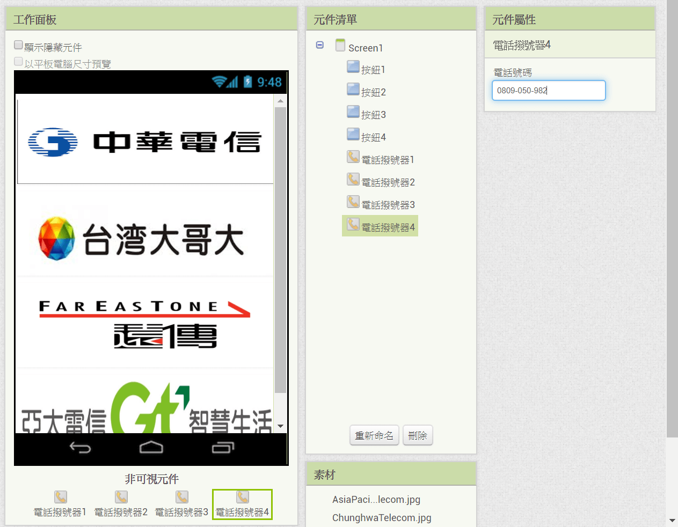The width and height of the screenshot is (678, 527).
Task: Click the 刪除 delete button
Action: (x=418, y=435)
